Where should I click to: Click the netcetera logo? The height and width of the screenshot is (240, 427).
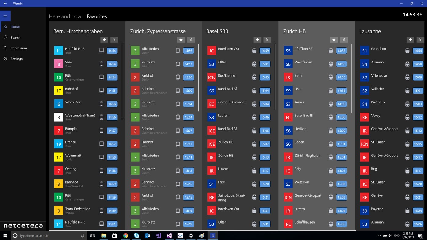coord(23,226)
